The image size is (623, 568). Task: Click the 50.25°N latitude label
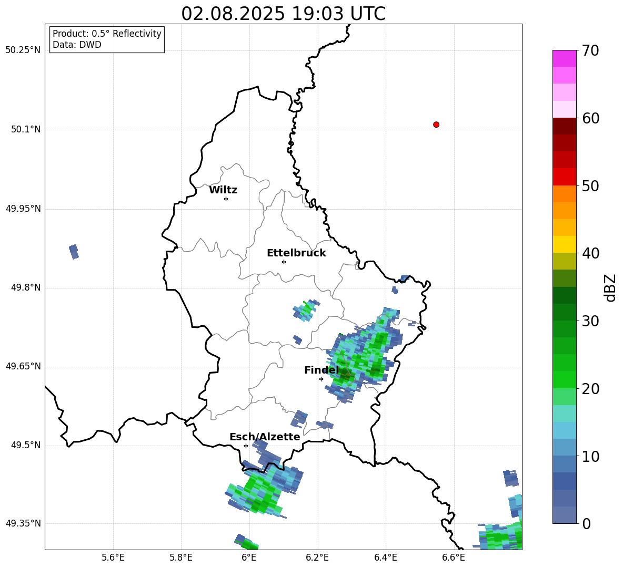[23, 50]
